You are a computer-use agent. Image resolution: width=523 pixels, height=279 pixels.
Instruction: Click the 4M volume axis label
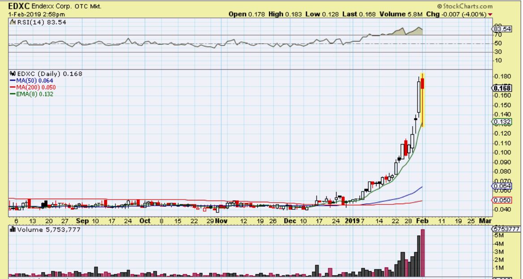pyautogui.click(x=499, y=244)
